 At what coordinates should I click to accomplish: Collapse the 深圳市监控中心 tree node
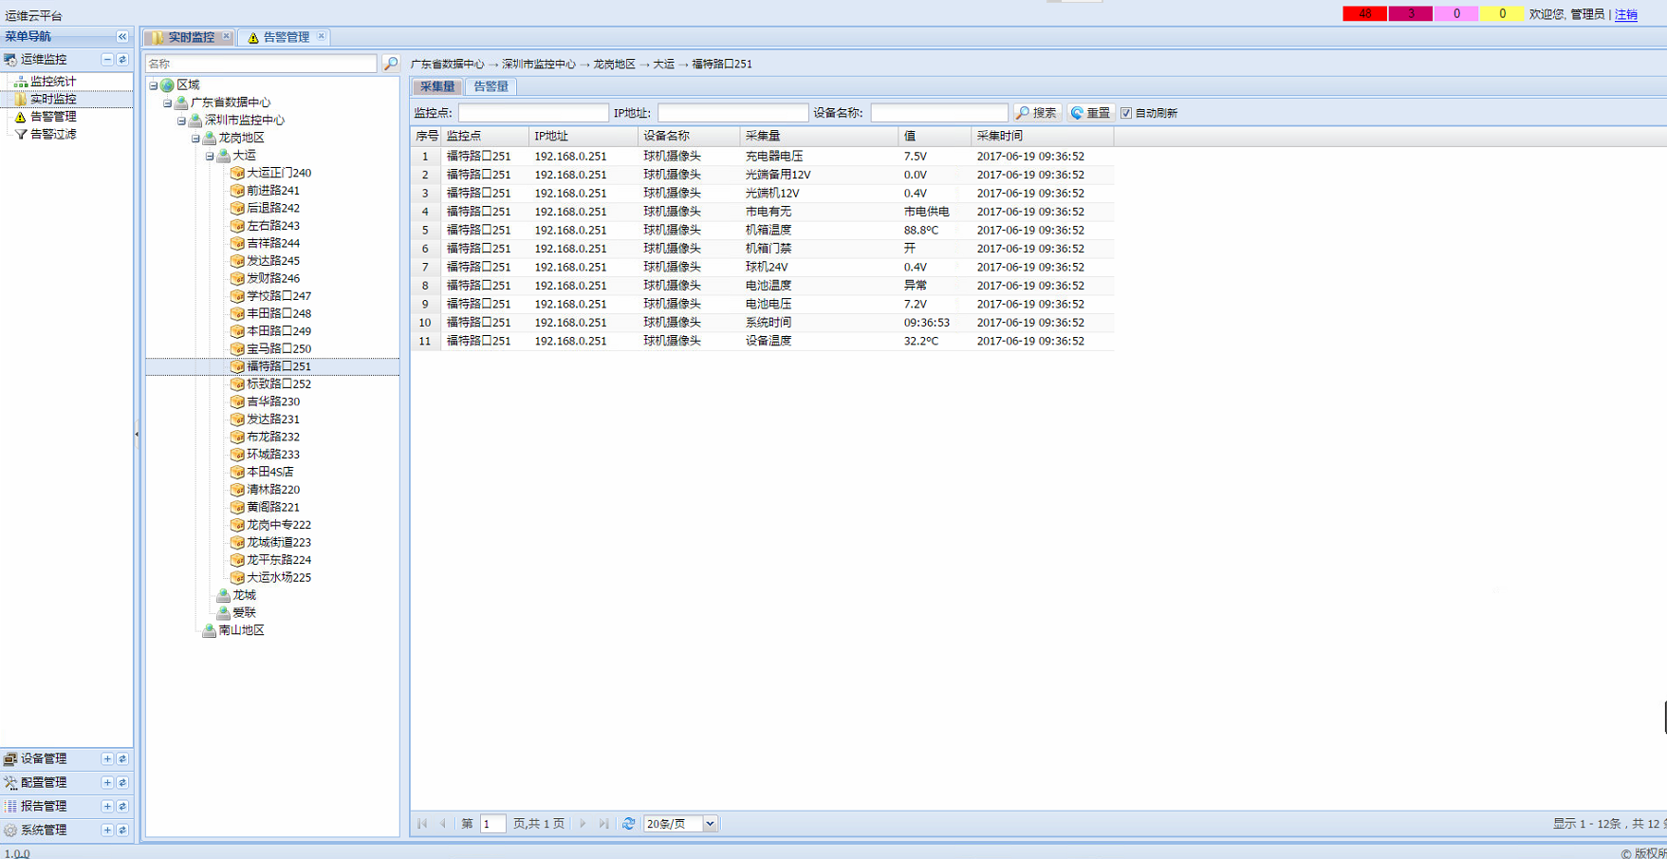pos(181,121)
